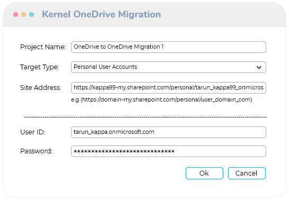Click the Password input field

[169, 151]
